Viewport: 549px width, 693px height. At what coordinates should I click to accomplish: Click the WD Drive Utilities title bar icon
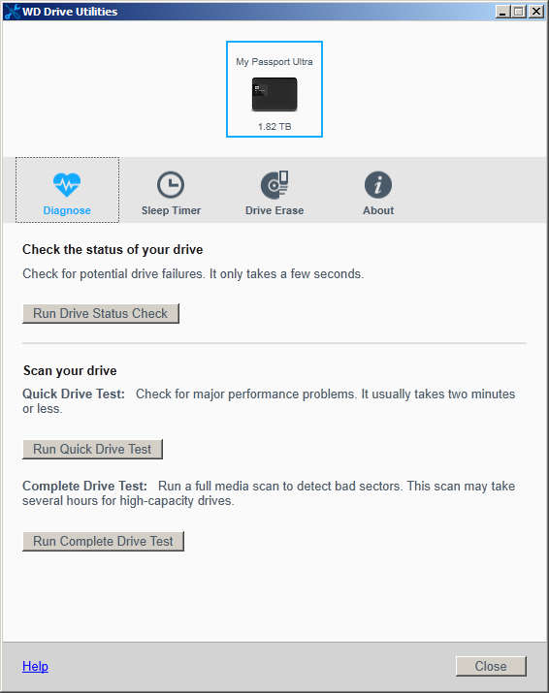pyautogui.click(x=12, y=12)
